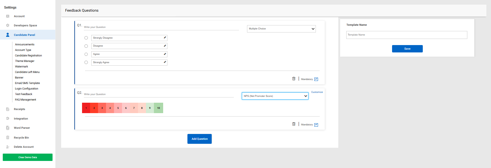Open Developers Space from the sidebar
This screenshot has height=168, width=491.
(25, 25)
